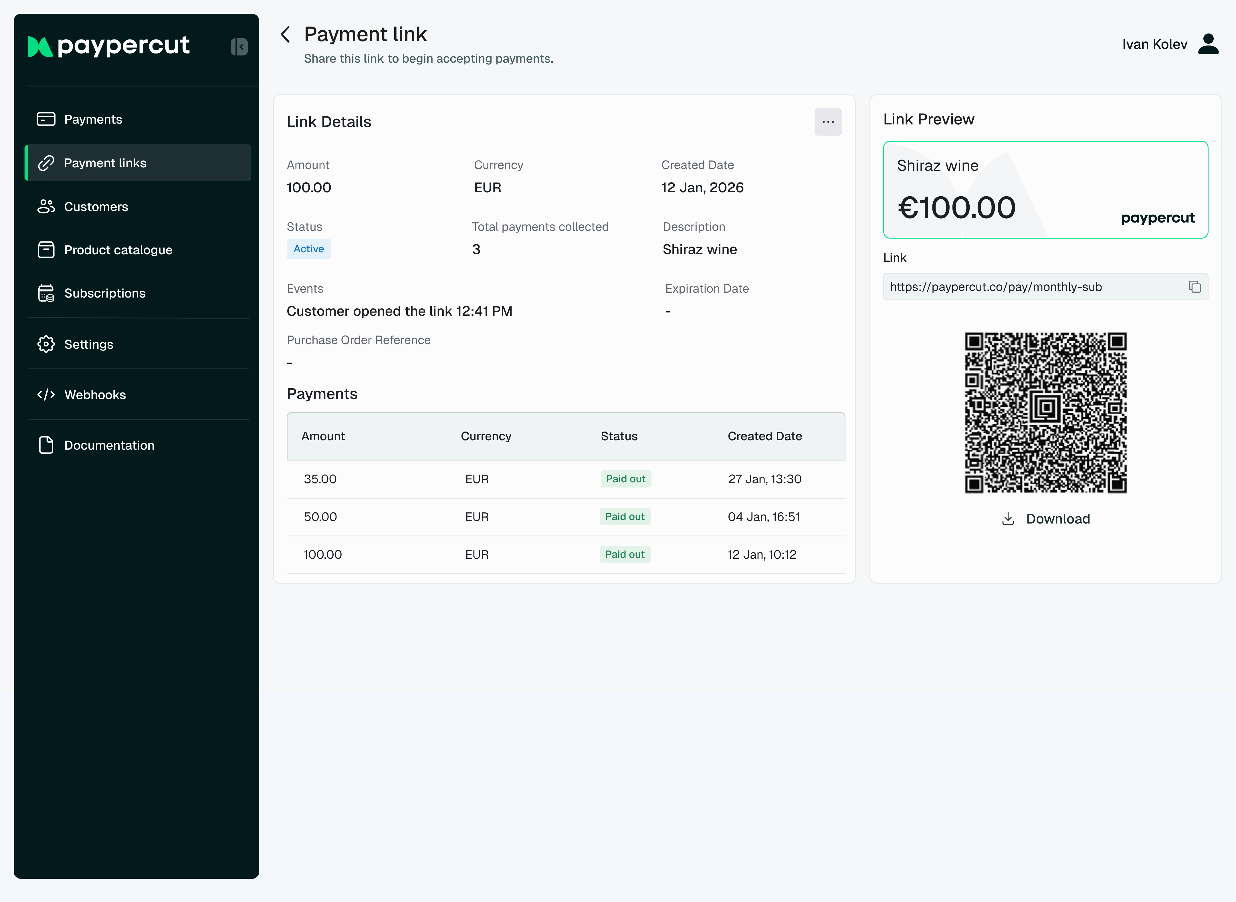The height and width of the screenshot is (902, 1236).
Task: Open the user profile avatar icon
Action: pyautogui.click(x=1208, y=44)
